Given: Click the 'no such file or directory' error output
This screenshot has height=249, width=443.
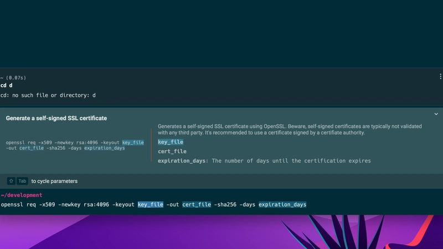Looking at the screenshot, I should click(48, 95).
